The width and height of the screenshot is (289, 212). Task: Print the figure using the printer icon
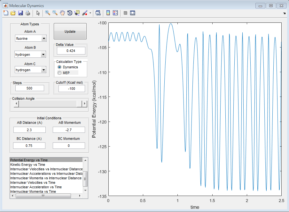[x=28, y=13]
